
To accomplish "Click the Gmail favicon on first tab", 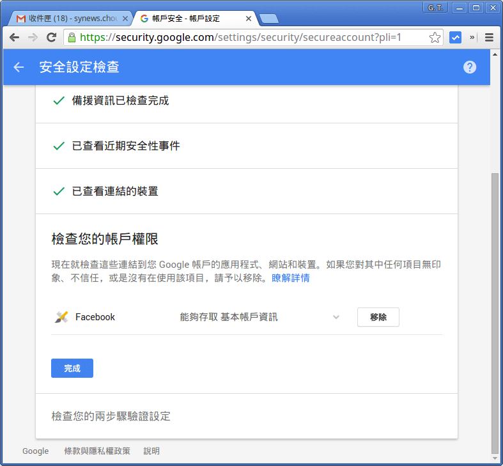I will coord(21,19).
